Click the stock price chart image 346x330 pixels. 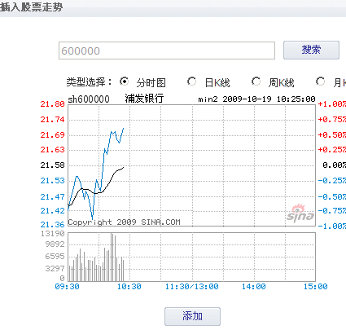click(x=191, y=165)
